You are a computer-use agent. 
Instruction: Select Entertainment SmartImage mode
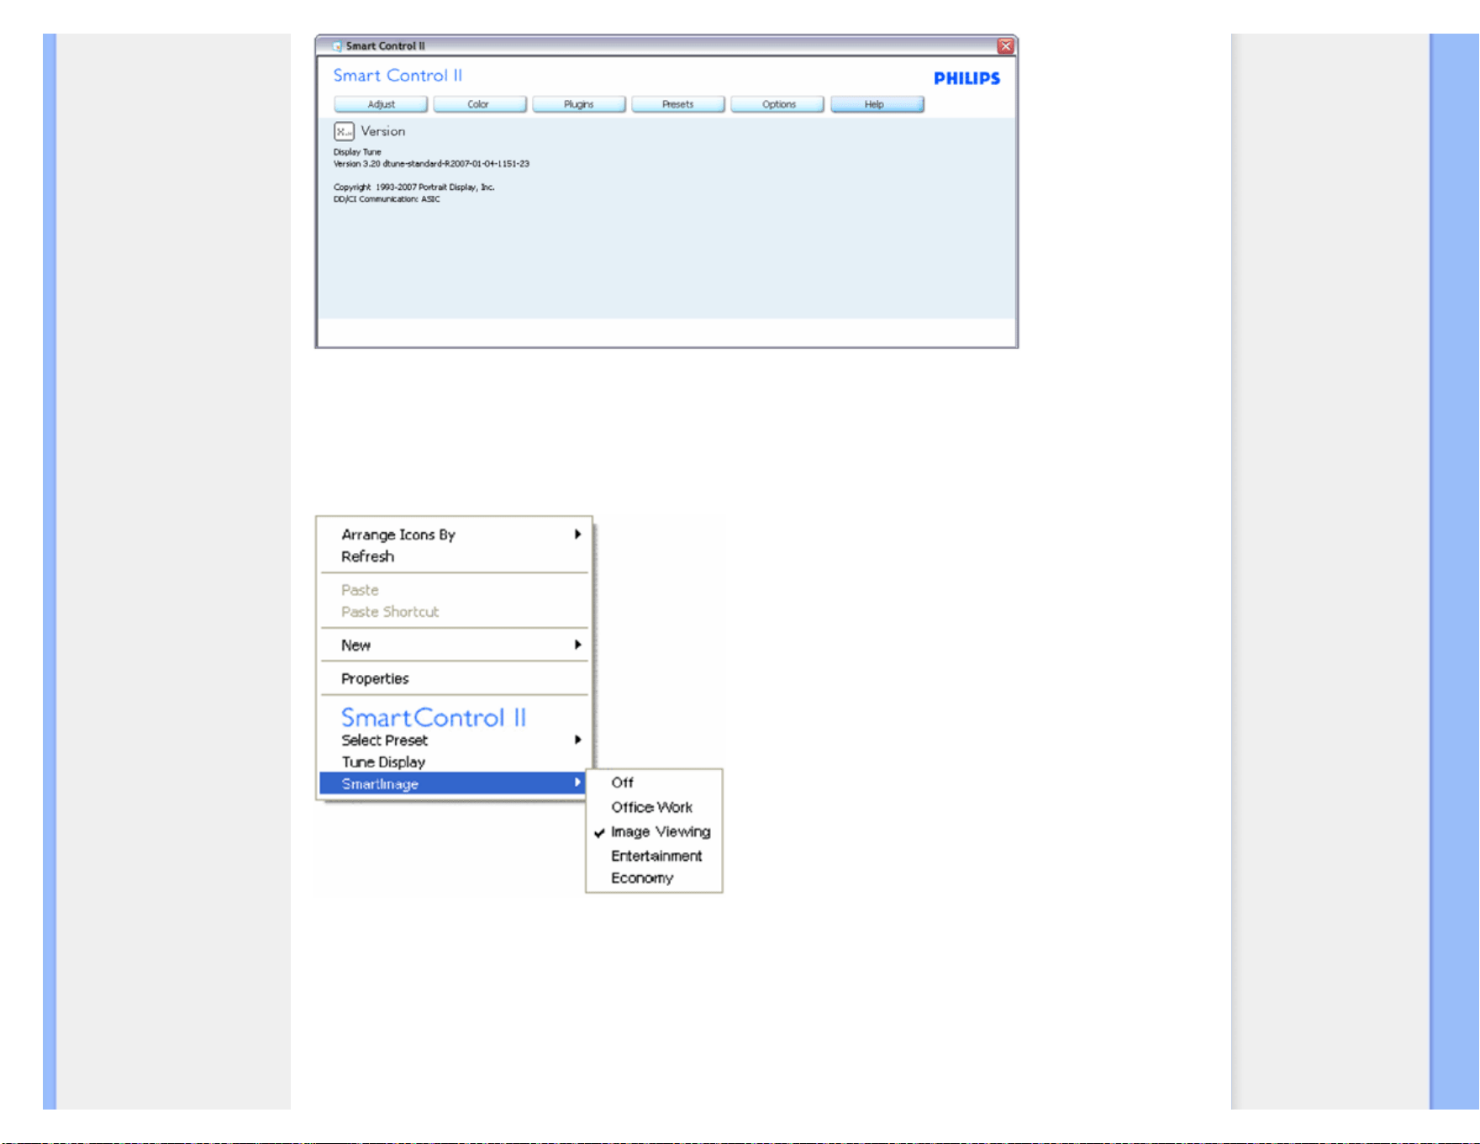pyautogui.click(x=654, y=856)
